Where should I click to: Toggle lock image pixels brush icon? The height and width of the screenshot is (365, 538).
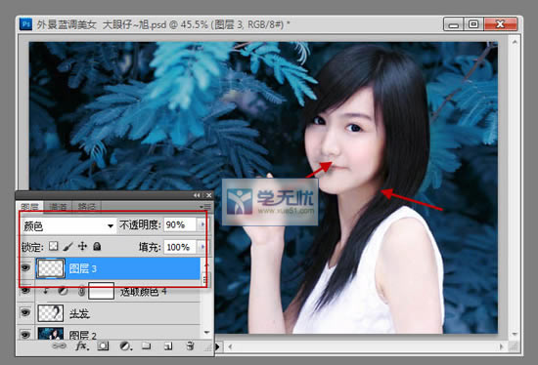pyautogui.click(x=67, y=246)
